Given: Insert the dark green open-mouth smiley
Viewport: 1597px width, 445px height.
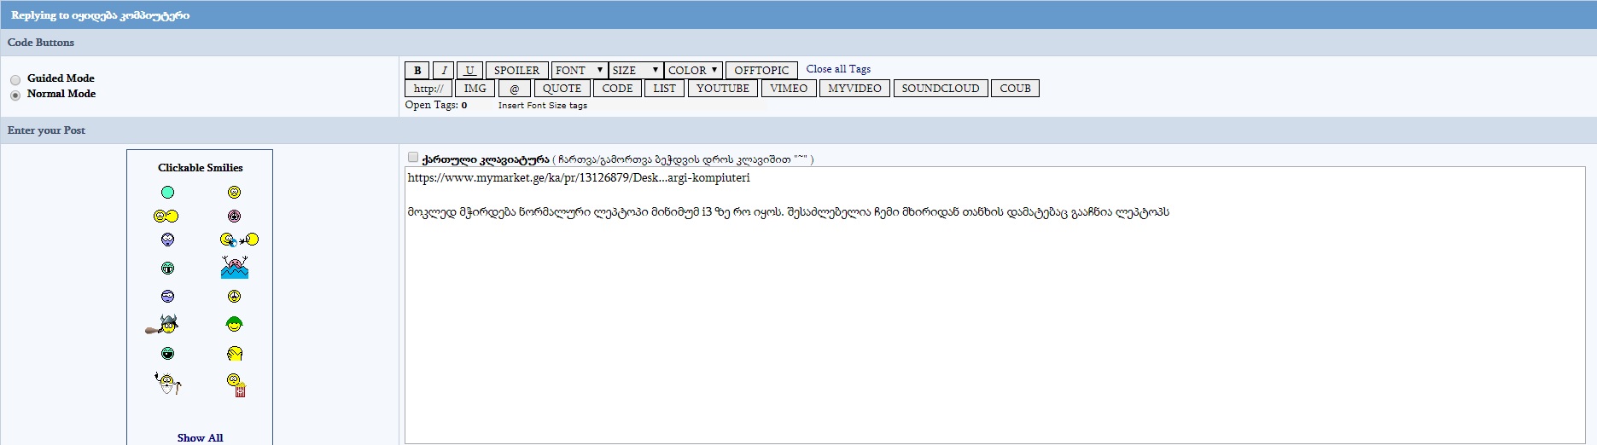Looking at the screenshot, I should point(167,354).
